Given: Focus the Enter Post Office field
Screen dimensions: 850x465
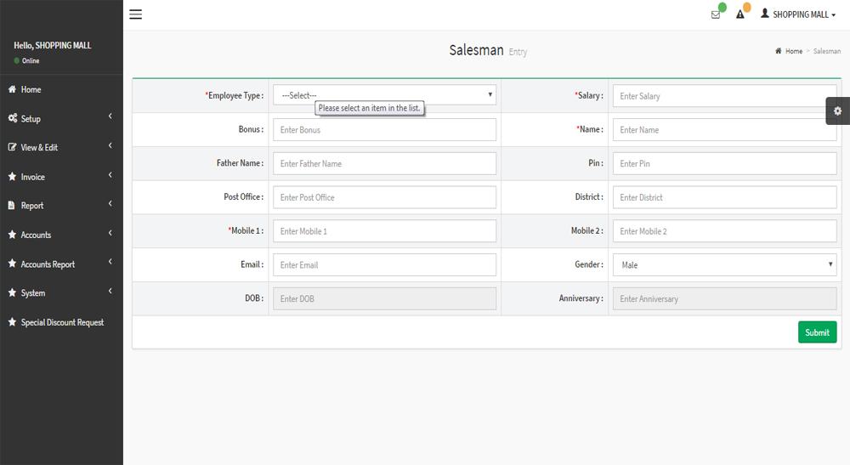Looking at the screenshot, I should [x=384, y=197].
